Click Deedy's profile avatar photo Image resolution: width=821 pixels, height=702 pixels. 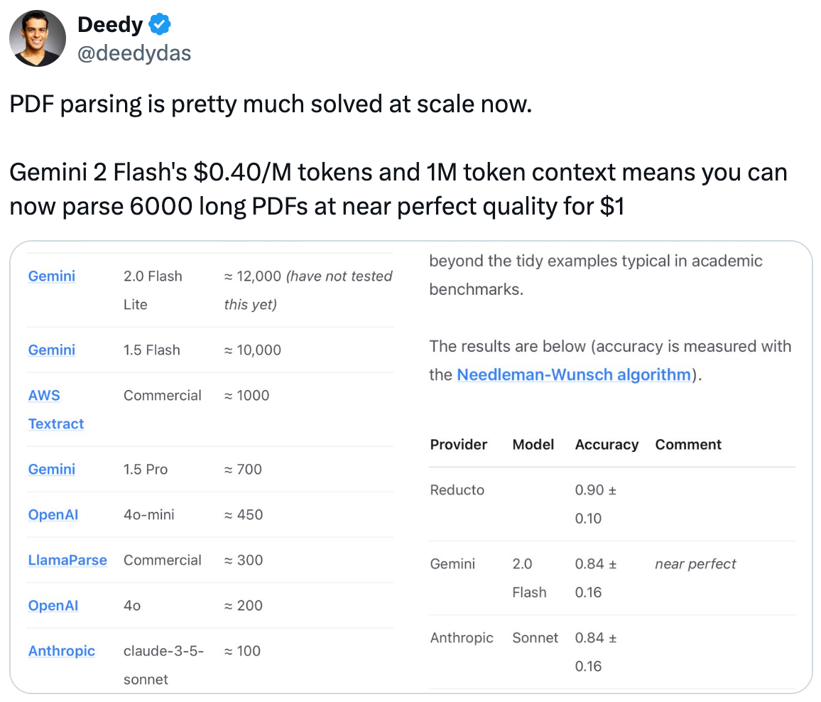(x=38, y=38)
